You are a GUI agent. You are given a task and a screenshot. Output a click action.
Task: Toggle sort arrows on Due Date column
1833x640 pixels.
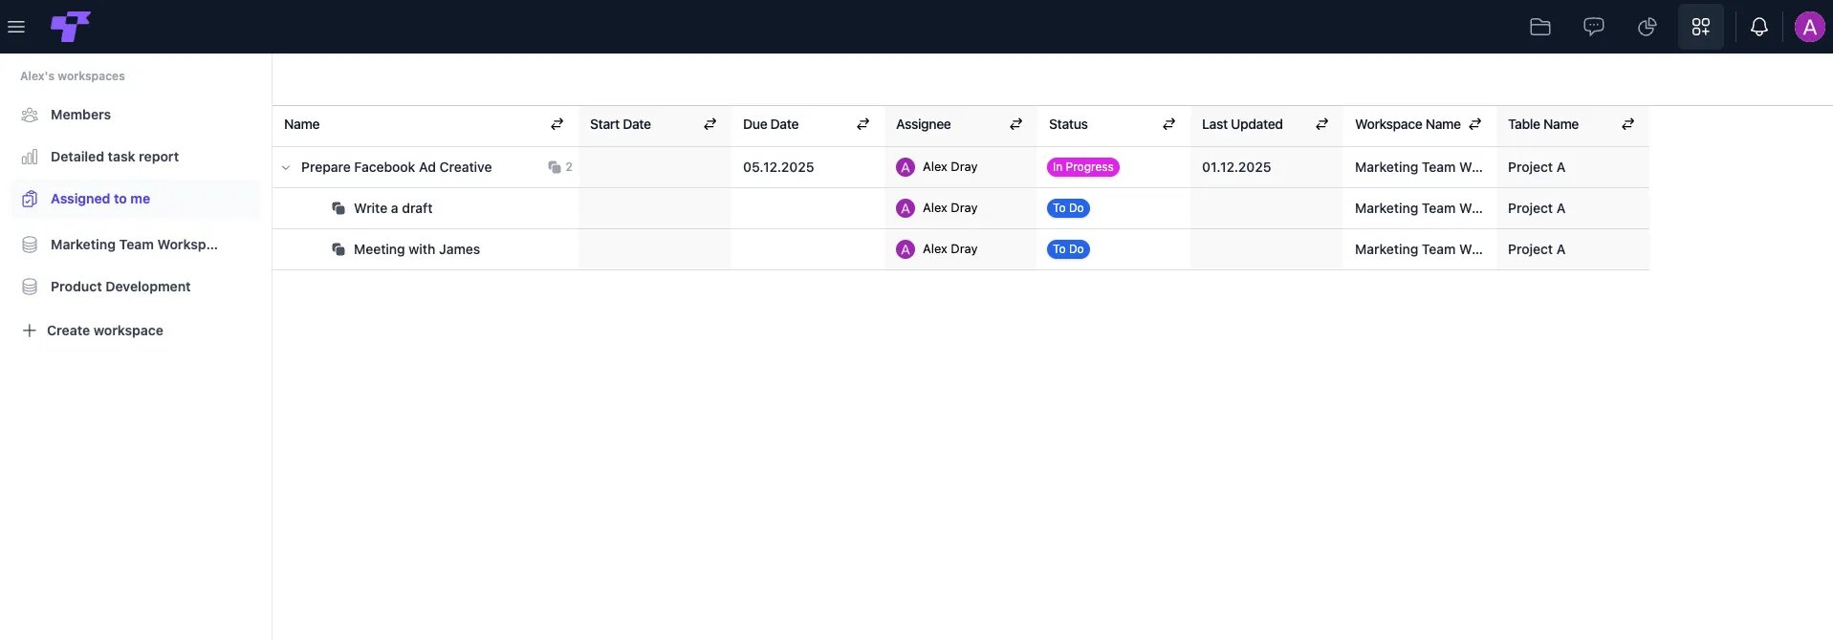tap(863, 124)
